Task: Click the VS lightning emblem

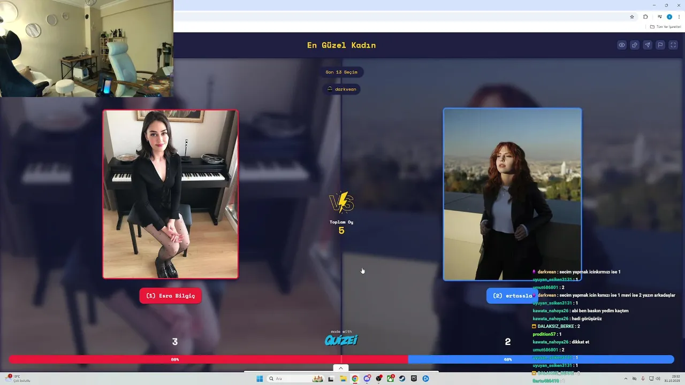Action: [x=341, y=203]
